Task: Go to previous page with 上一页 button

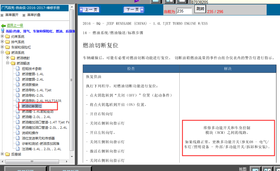Action: 90,10
